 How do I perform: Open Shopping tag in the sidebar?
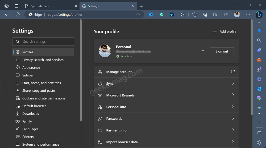tap(259, 50)
